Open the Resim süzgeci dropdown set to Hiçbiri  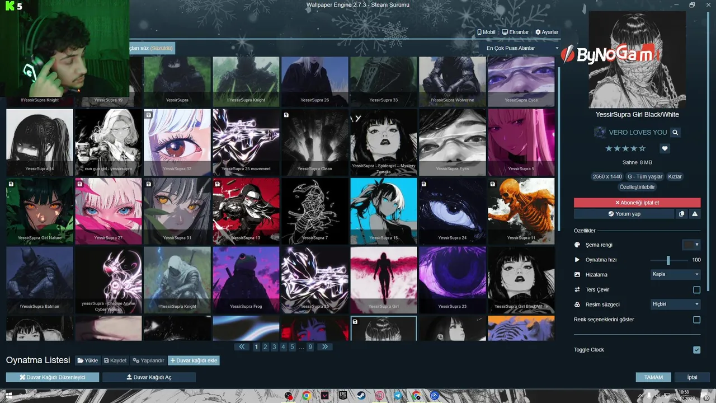[x=676, y=304]
